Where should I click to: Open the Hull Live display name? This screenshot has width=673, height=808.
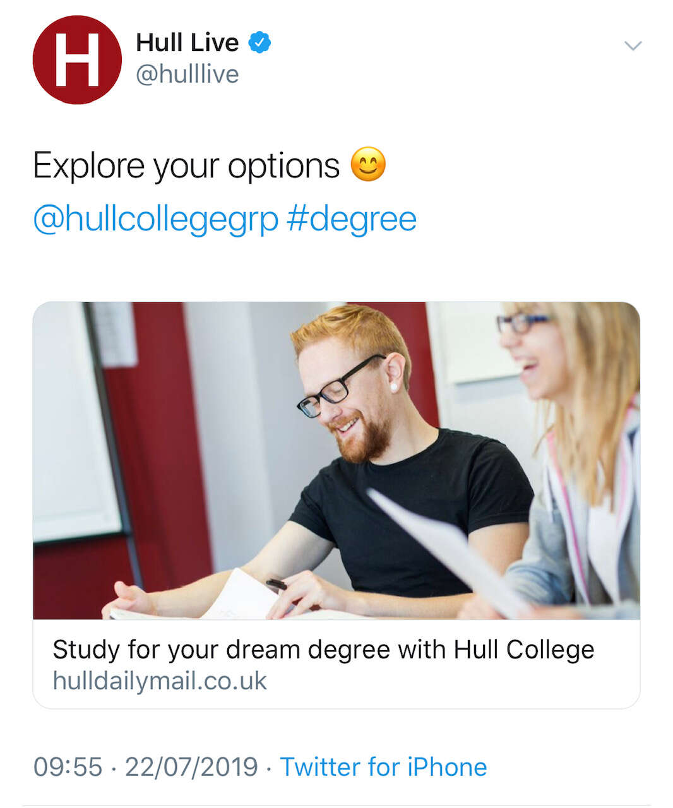point(187,42)
